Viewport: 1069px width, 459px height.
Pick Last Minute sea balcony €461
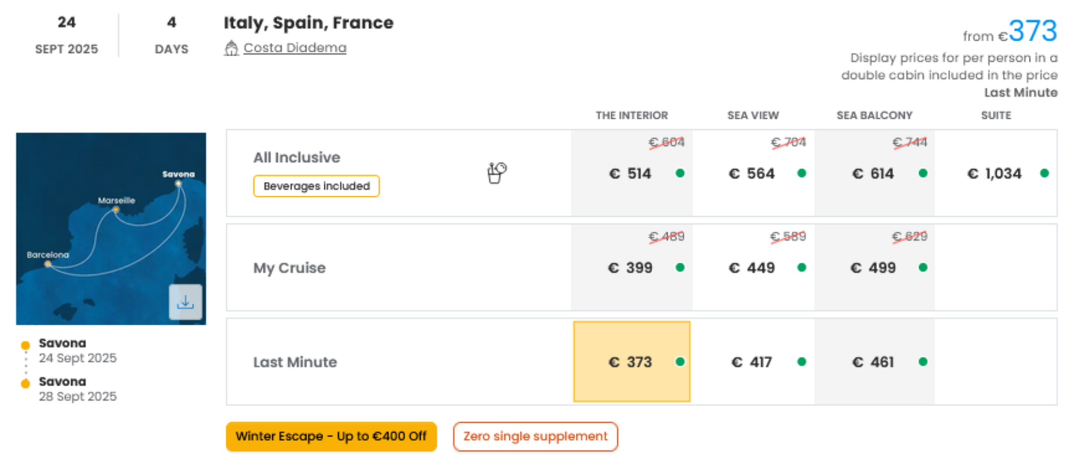[874, 361]
